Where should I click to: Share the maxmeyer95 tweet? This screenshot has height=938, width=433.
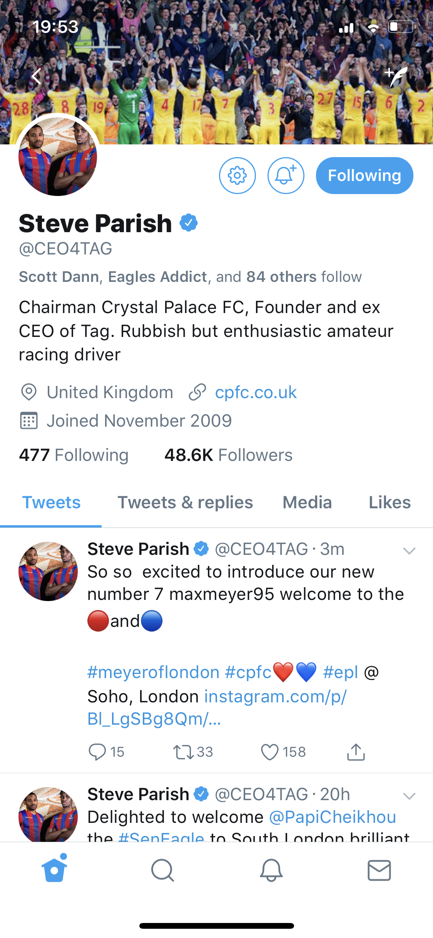coord(356,752)
